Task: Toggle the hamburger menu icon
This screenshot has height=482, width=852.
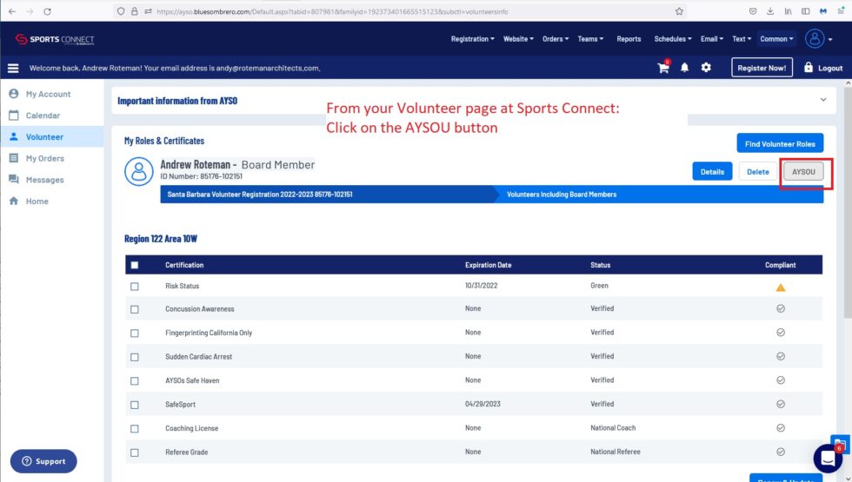Action: pyautogui.click(x=13, y=68)
